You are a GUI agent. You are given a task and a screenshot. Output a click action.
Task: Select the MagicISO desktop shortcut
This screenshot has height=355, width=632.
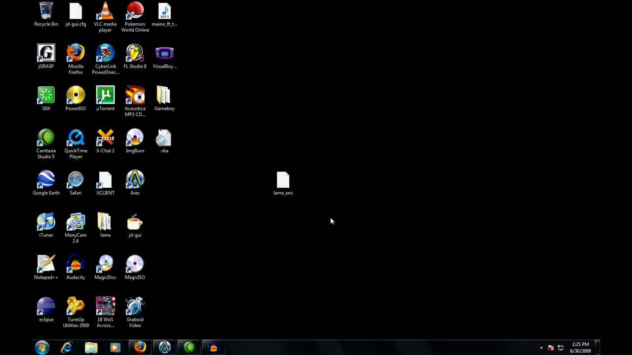tap(135, 268)
